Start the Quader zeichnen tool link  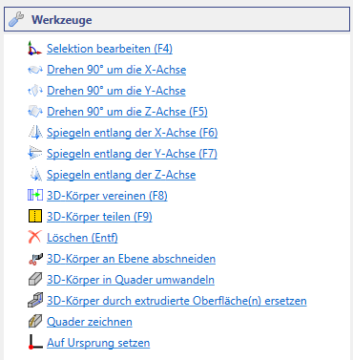(90, 322)
